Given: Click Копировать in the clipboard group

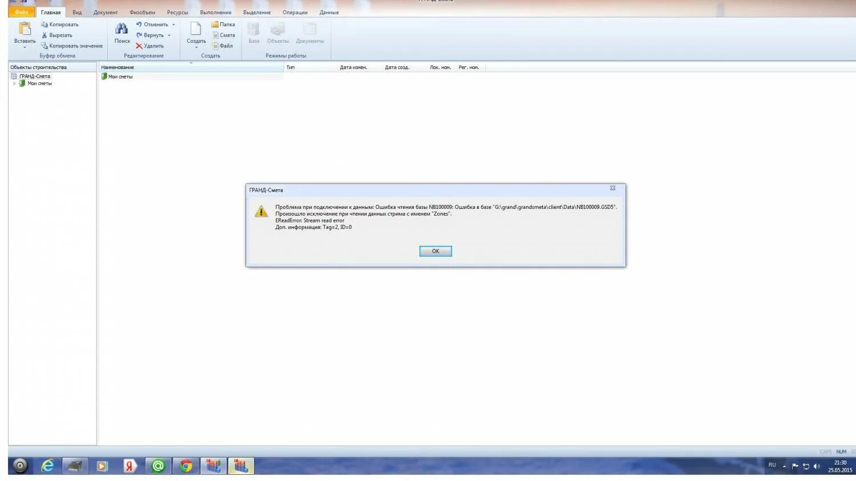Looking at the screenshot, I should [x=60, y=25].
